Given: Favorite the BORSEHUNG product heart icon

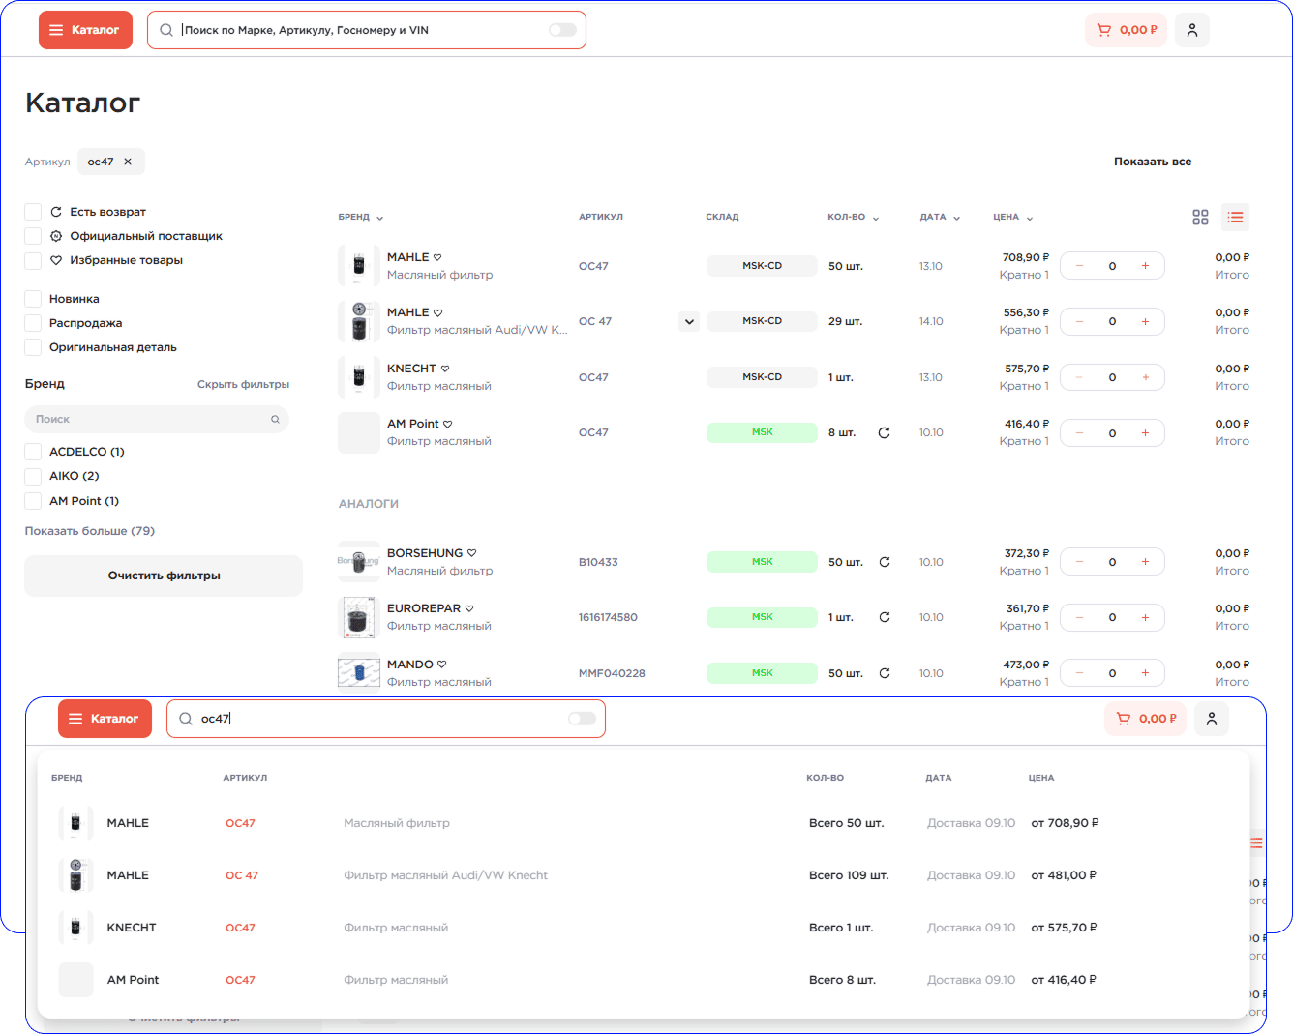Looking at the screenshot, I should point(472,553).
